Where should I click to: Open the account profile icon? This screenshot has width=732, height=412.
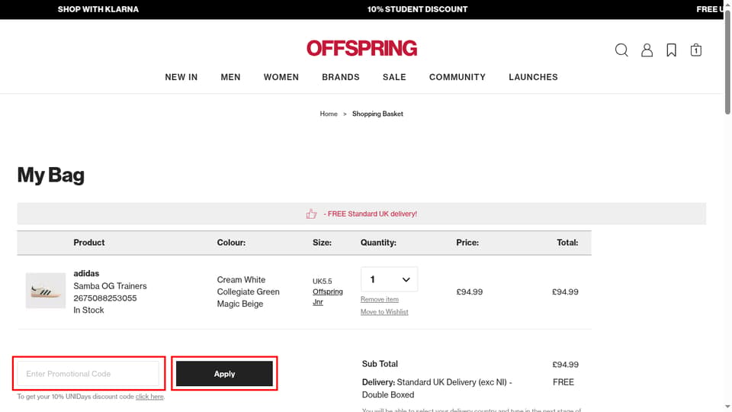(647, 50)
